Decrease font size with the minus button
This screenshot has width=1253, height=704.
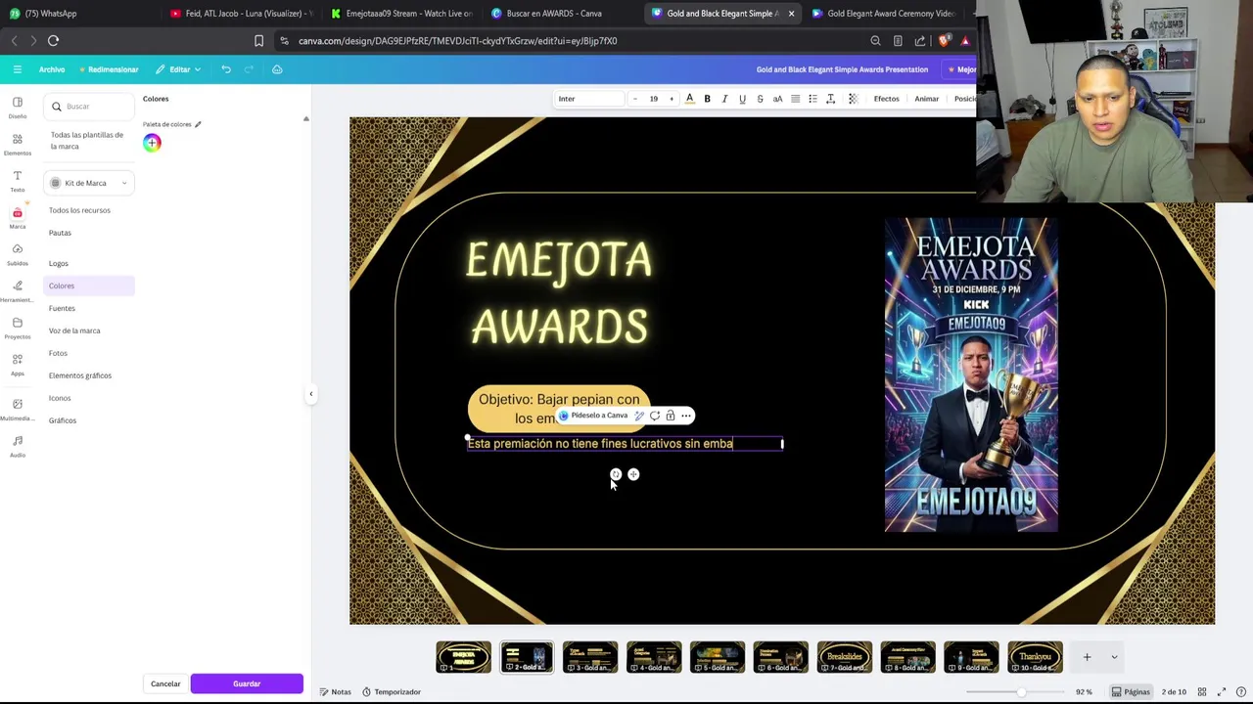635,99
